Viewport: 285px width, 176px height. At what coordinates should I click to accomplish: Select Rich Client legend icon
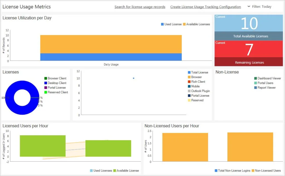tap(189, 82)
